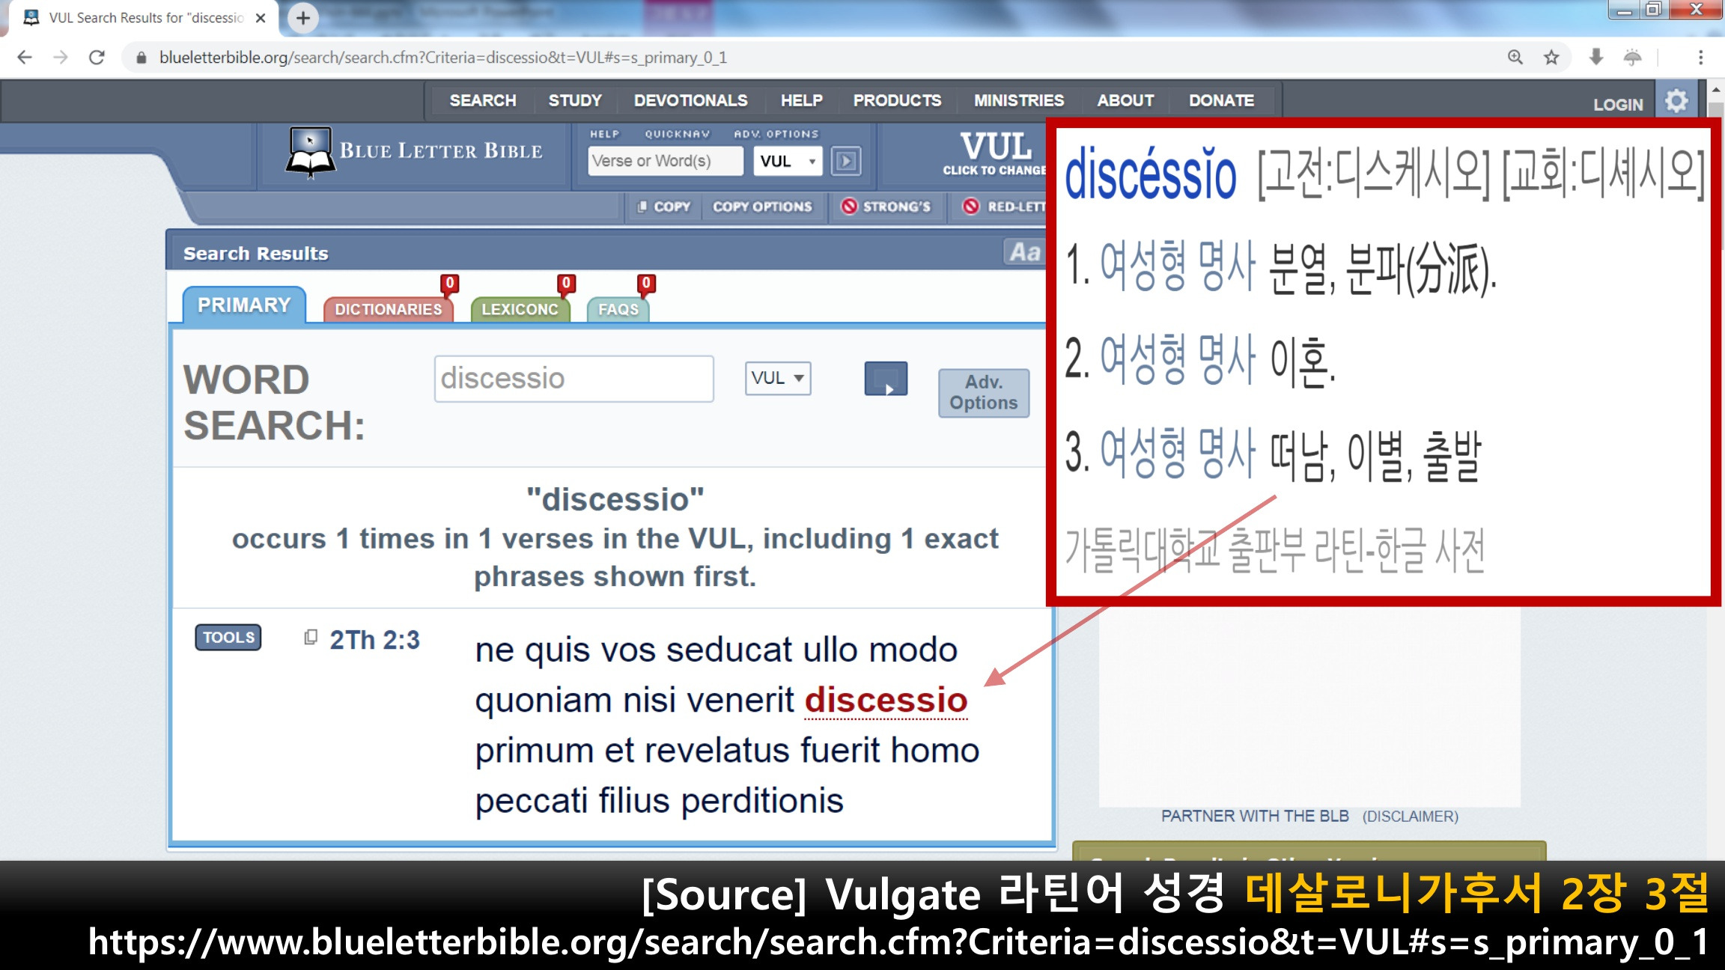Image resolution: width=1725 pixels, height=970 pixels.
Task: Click the top search go arrow button
Action: point(846,161)
